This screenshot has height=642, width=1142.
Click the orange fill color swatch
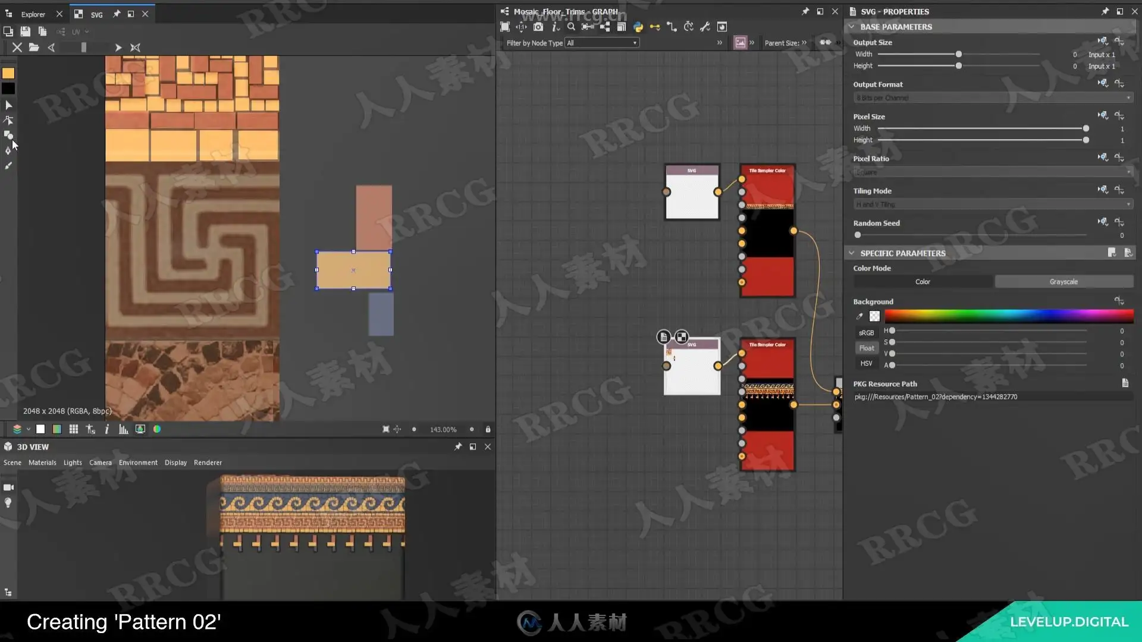8,73
